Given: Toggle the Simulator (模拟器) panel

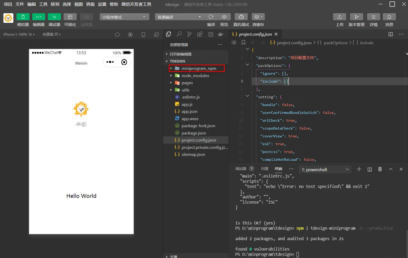Looking at the screenshot, I should (x=23, y=17).
